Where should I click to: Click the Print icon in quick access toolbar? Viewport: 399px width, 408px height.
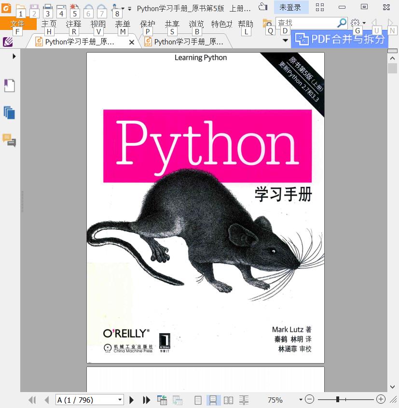point(48,7)
